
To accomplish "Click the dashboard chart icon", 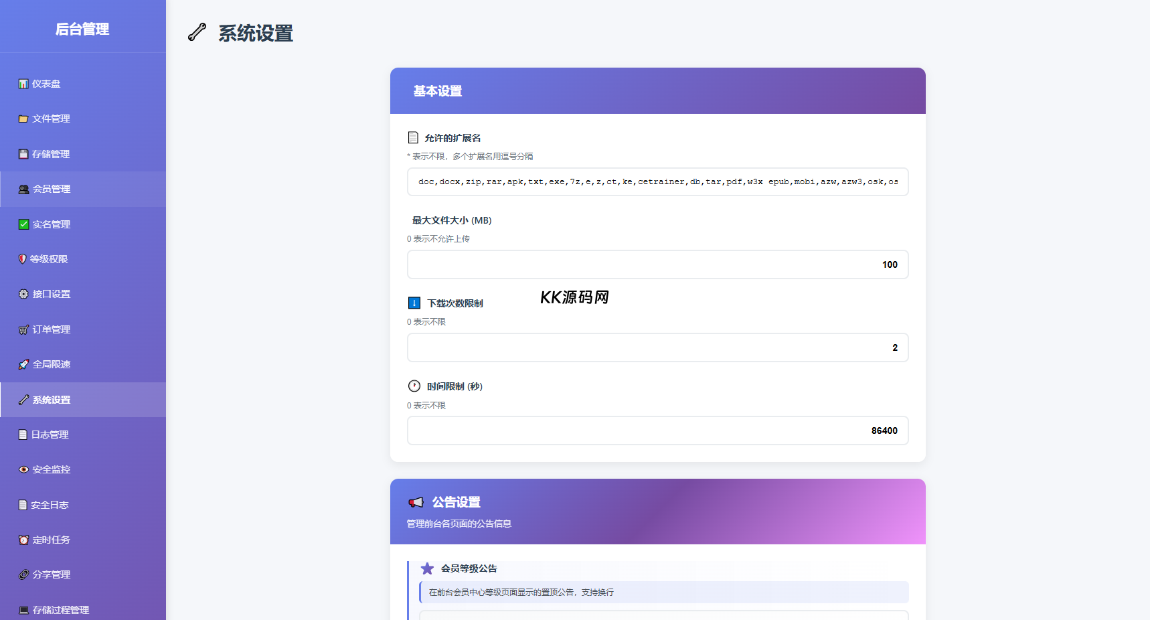I will [x=23, y=84].
